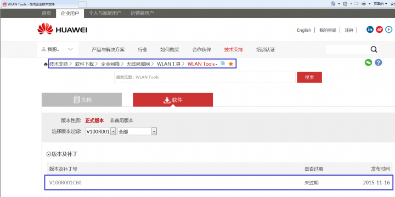The width and height of the screenshot is (395, 197).
Task: Click the Print toolbar icon
Action: click(364, 4)
